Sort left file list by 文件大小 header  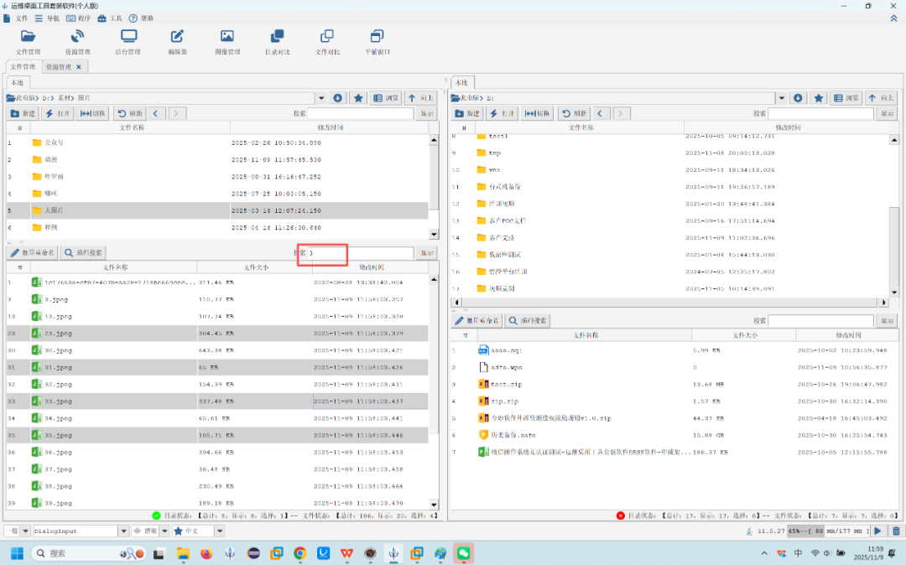click(255, 267)
